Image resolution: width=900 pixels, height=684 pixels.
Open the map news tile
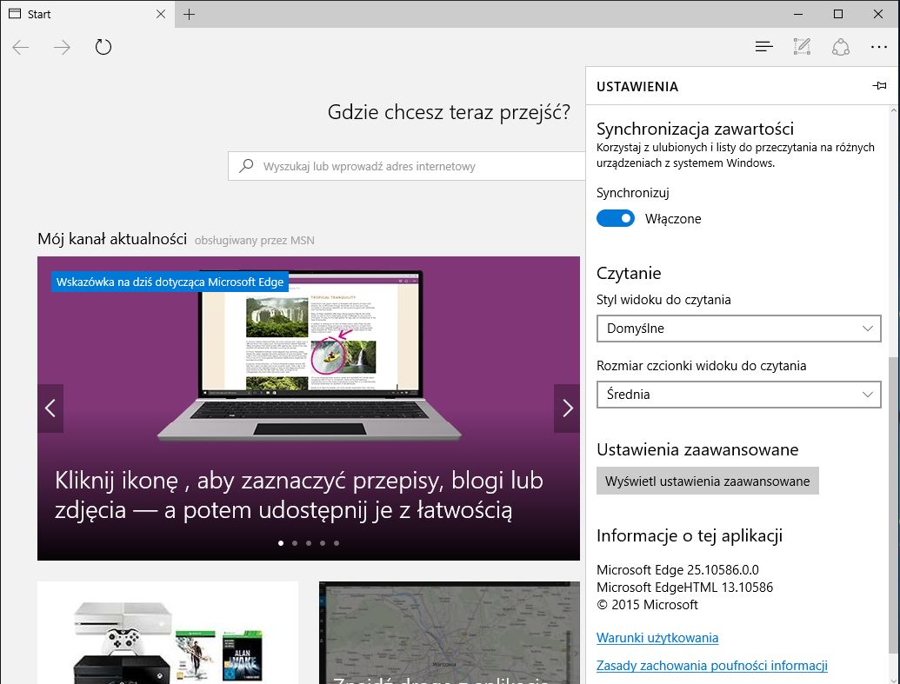(x=450, y=633)
